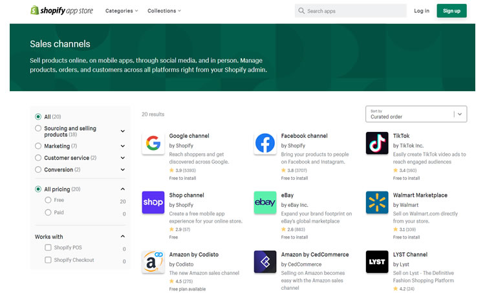Expand the Customer service subcategories chevron
485x293 pixels.
click(x=123, y=158)
